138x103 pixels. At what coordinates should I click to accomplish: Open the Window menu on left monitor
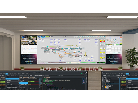pos(20,74)
